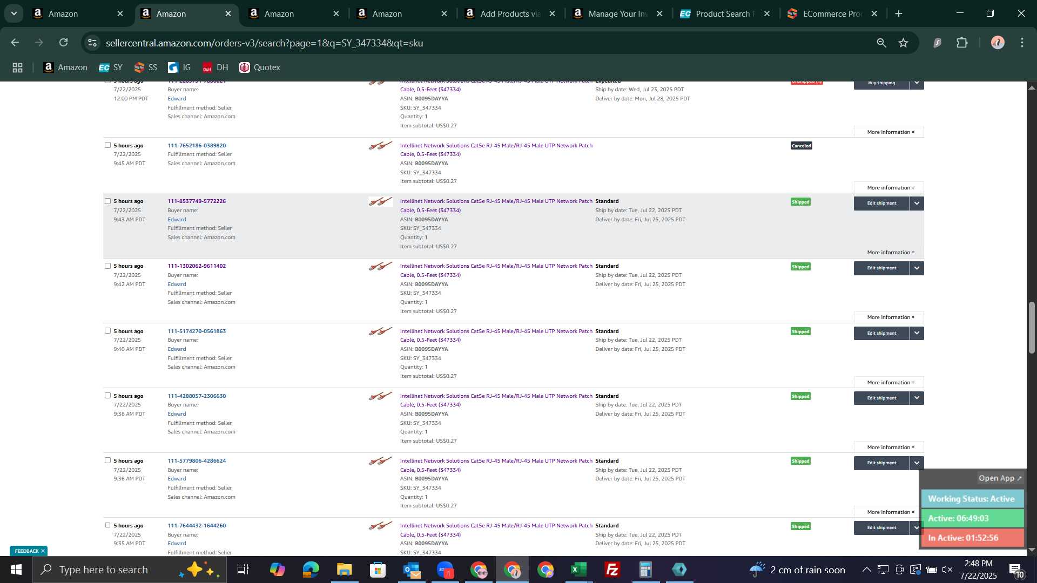Viewport: 1037px width, 583px height.
Task: Expand More information for order 111-8537749-5772226
Action: click(x=889, y=252)
